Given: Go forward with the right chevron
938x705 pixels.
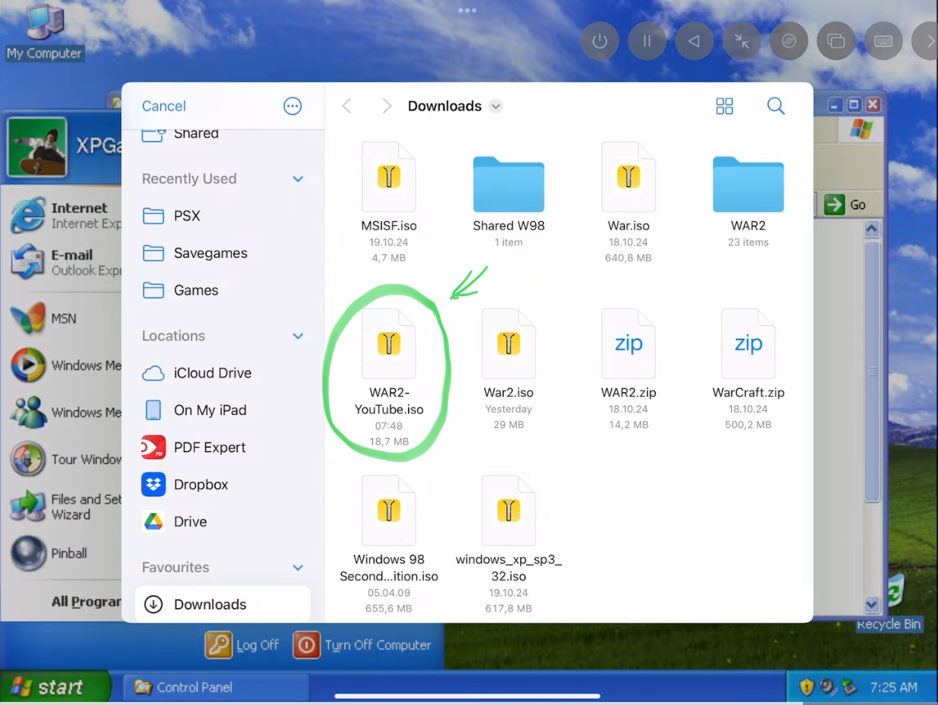Looking at the screenshot, I should pyautogui.click(x=387, y=106).
